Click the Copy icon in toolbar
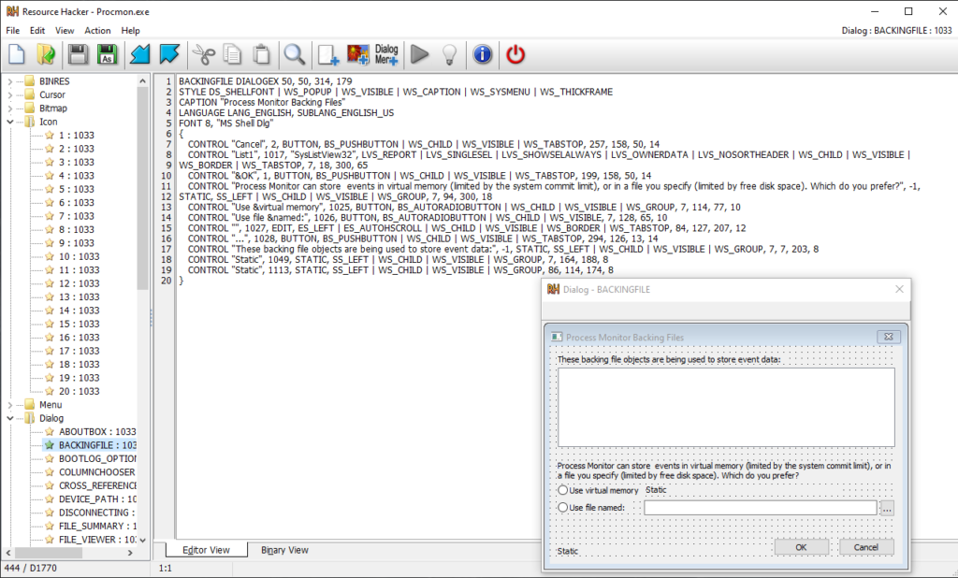The image size is (958, 578). [233, 54]
